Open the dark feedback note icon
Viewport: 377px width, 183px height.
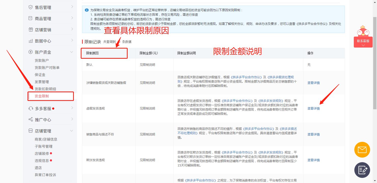tap(362, 170)
